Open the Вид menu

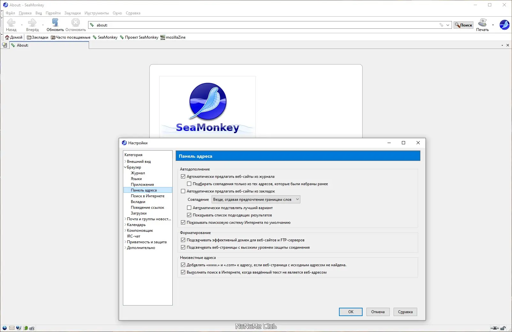pyautogui.click(x=39, y=13)
